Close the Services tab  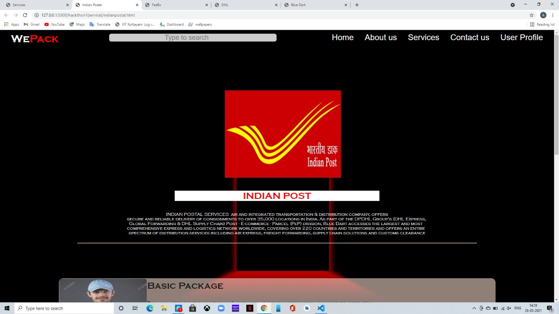click(68, 5)
